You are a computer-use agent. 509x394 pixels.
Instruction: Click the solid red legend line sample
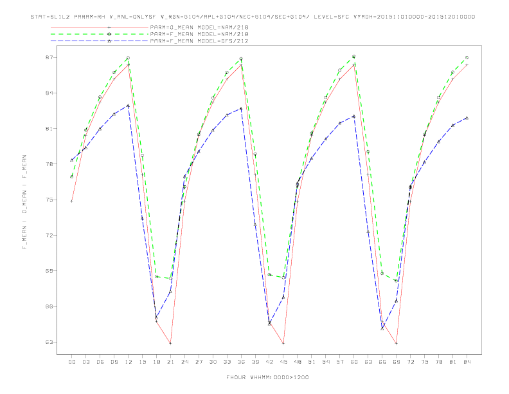click(x=100, y=27)
